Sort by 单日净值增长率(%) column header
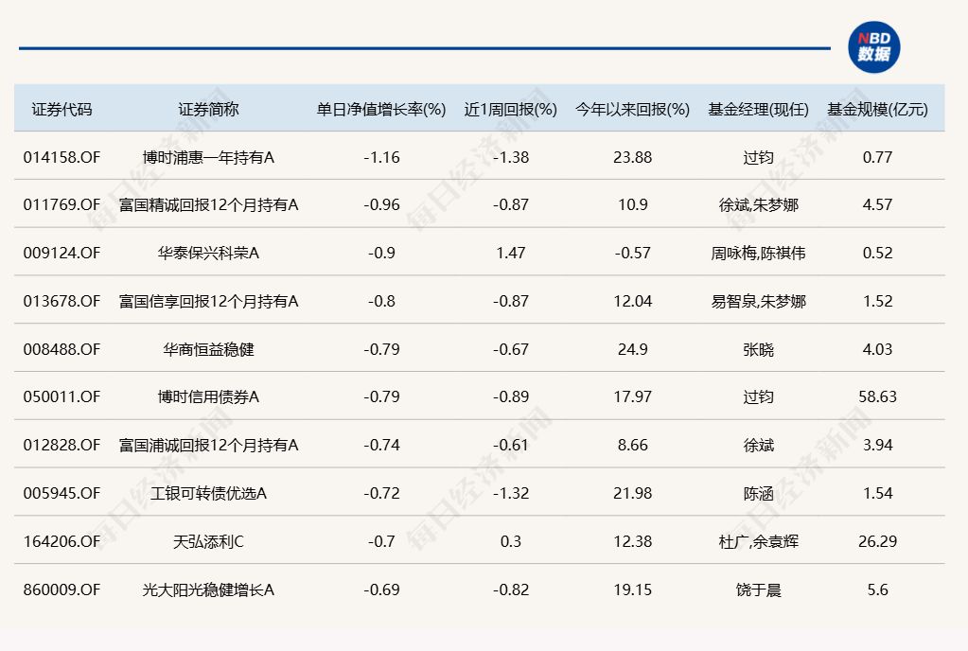968x651 pixels. point(381,109)
